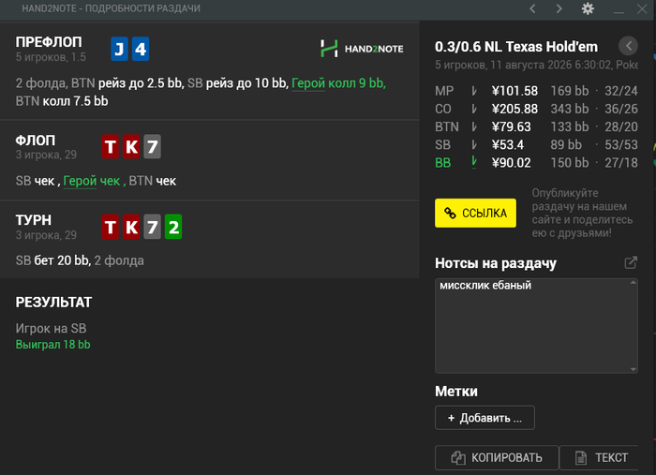Click the turn row red T card
Viewport: 656px width, 475px height.
point(110,227)
